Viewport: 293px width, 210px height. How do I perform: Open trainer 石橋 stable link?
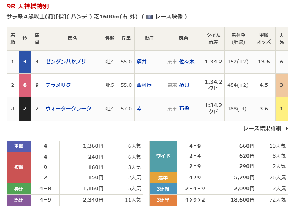click(x=184, y=109)
